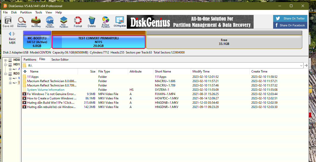Click the Share On Twitter button
Image resolution: width=316 pixels, height=162 pixels.
pos(290,18)
